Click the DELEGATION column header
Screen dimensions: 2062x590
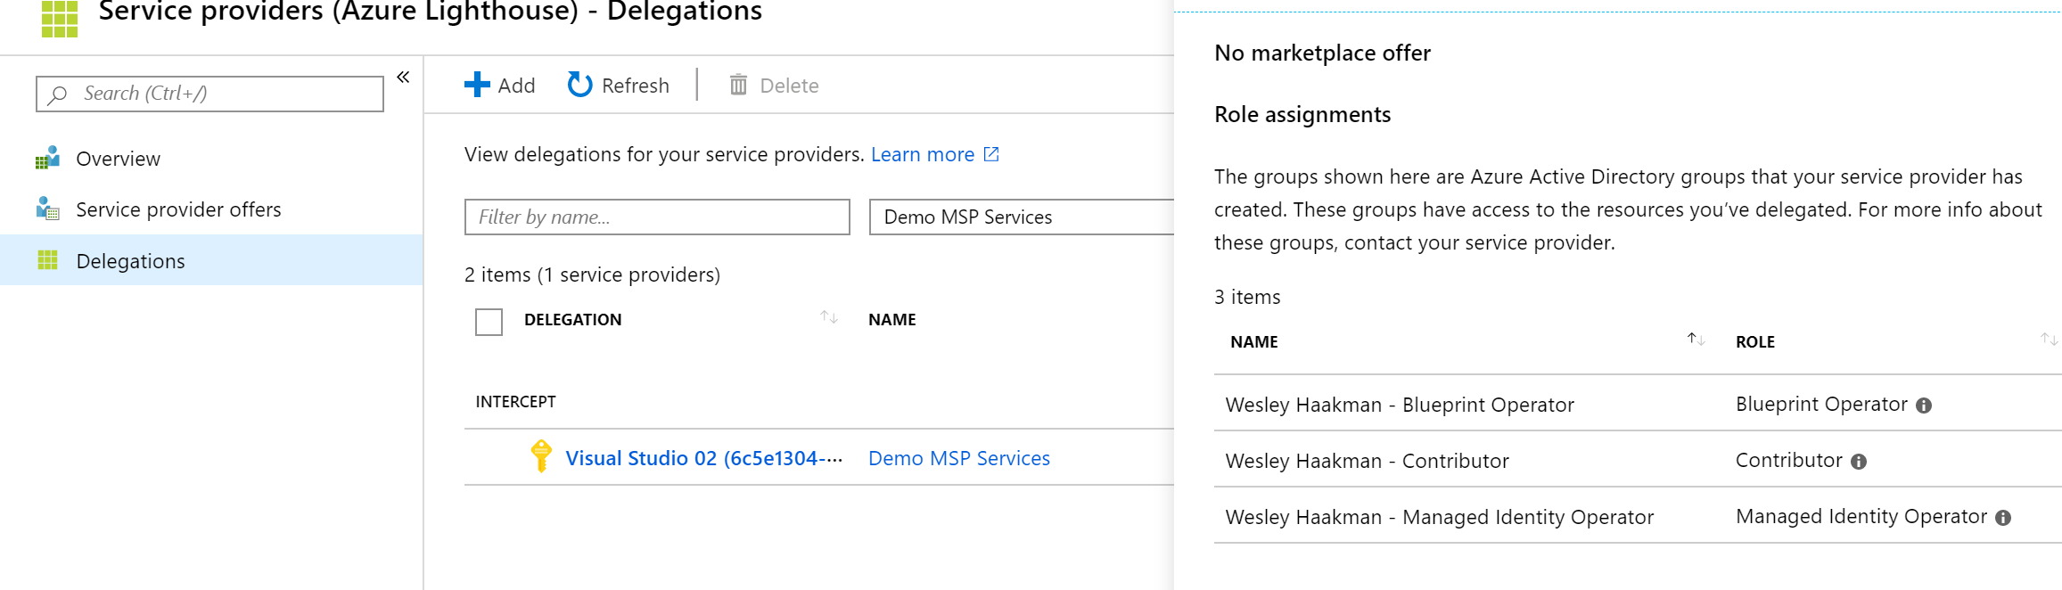[572, 320]
